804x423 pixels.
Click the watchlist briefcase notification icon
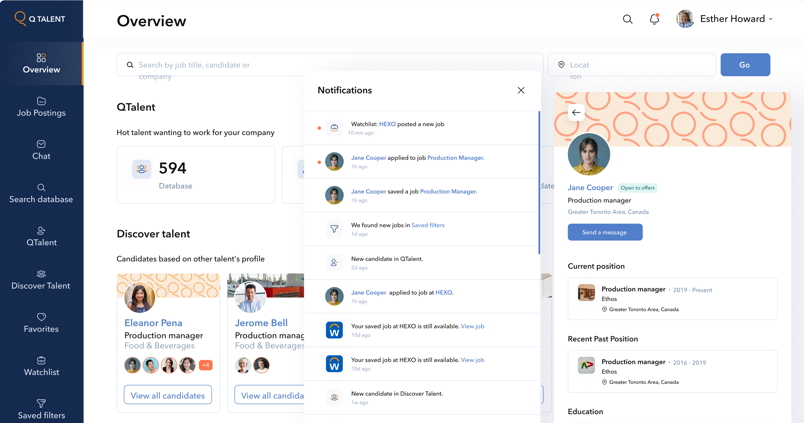(x=334, y=128)
